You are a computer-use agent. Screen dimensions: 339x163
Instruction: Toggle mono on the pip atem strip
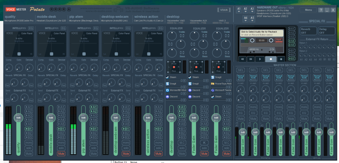tap(94, 143)
